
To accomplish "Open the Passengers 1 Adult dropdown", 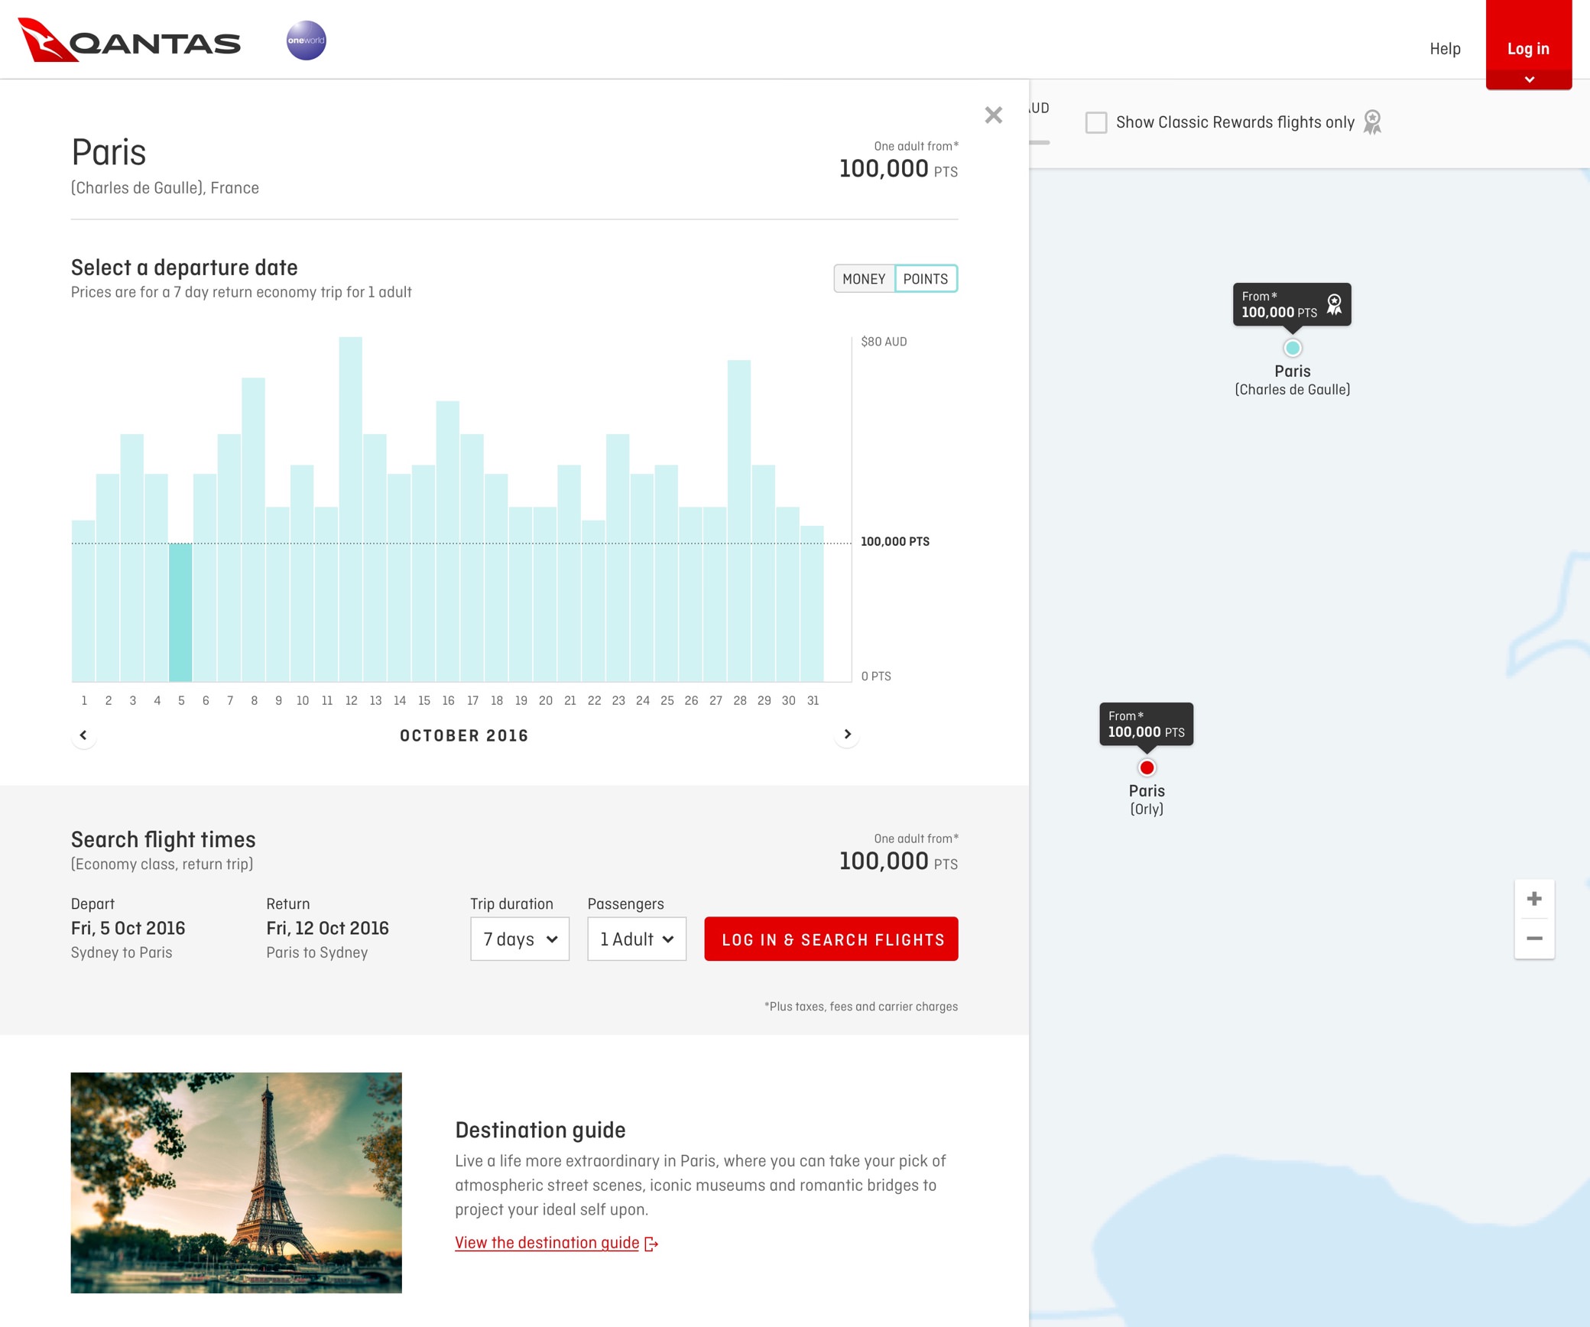I will tap(637, 939).
